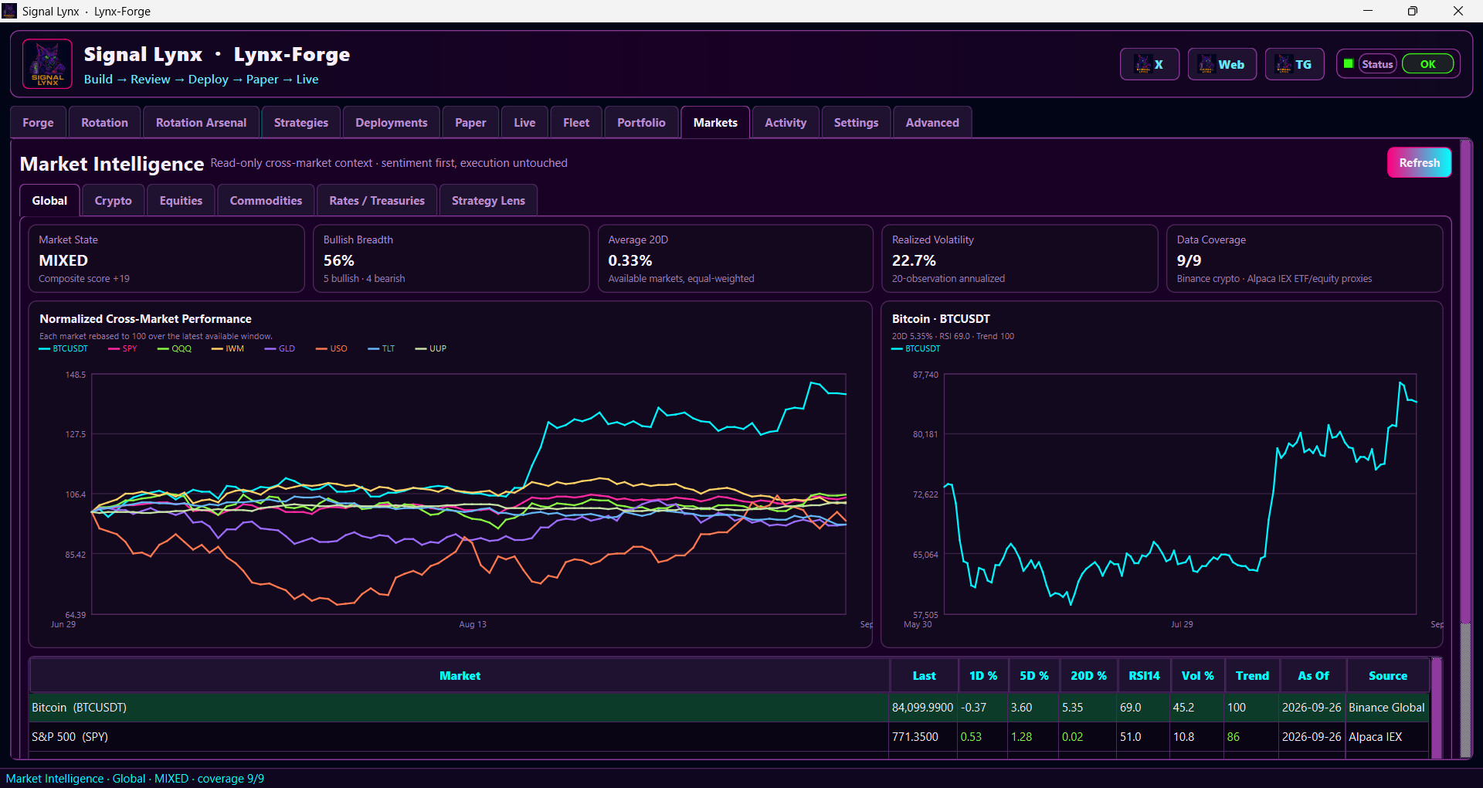The width and height of the screenshot is (1483, 788).
Task: Click the Data Coverage 9/9 card
Action: pyautogui.click(x=1305, y=258)
